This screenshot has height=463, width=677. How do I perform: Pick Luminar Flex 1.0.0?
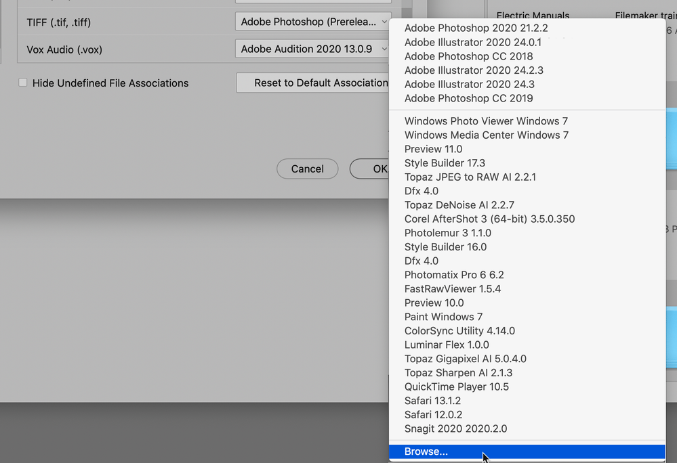point(527,345)
